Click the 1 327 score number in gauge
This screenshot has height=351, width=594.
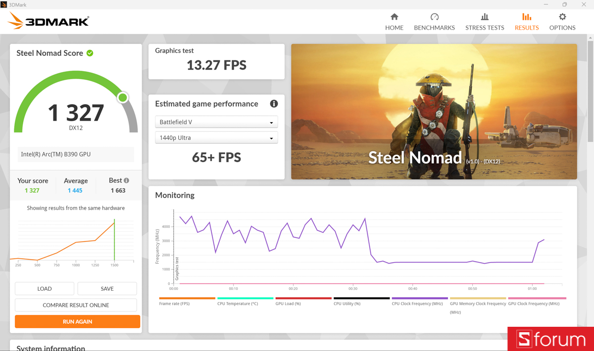tap(76, 113)
